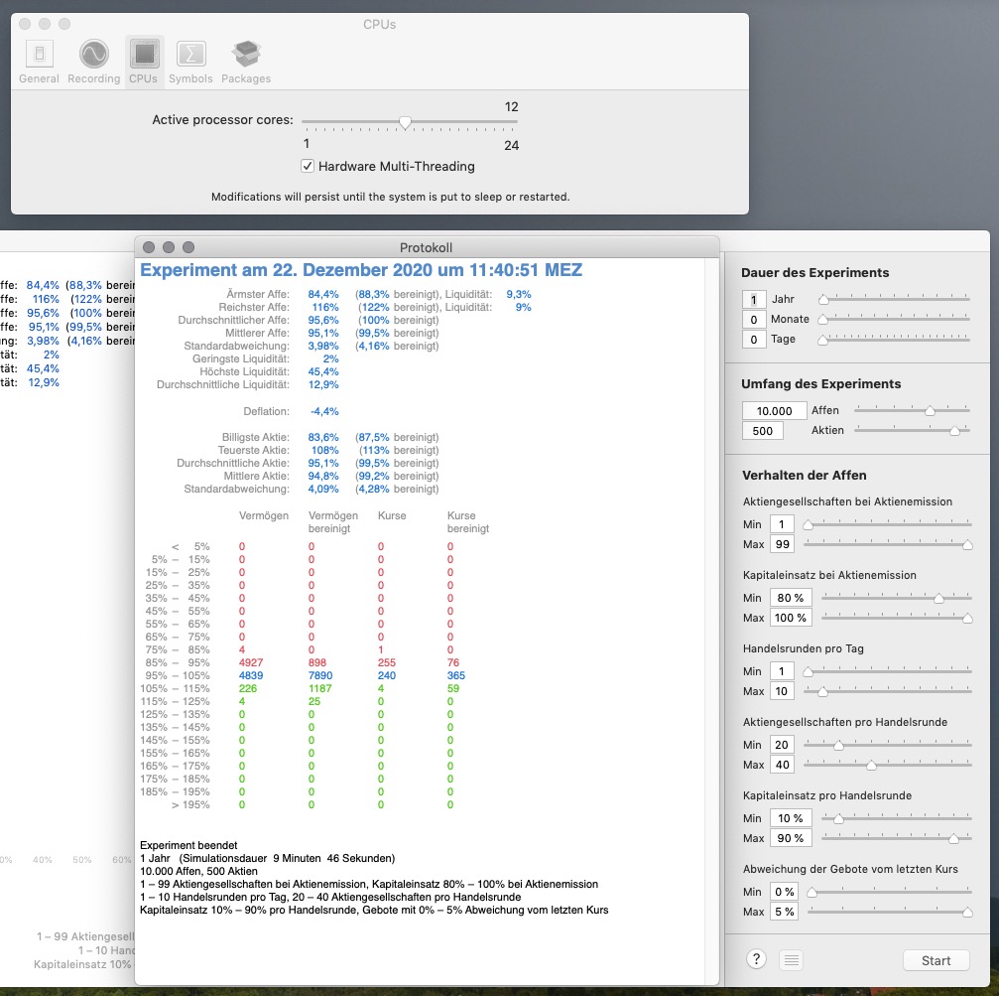This screenshot has height=996, width=999.
Task: Click the Höchste Liquidität value 45,4% in Protokoll
Action: point(323,371)
